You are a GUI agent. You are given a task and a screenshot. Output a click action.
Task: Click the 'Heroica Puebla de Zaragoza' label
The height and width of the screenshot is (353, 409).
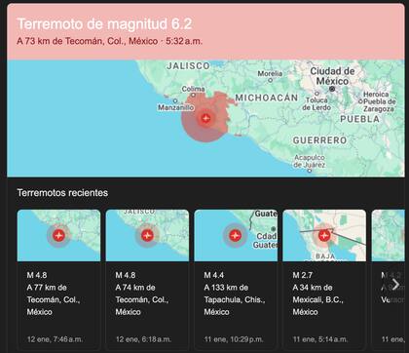pos(379,101)
